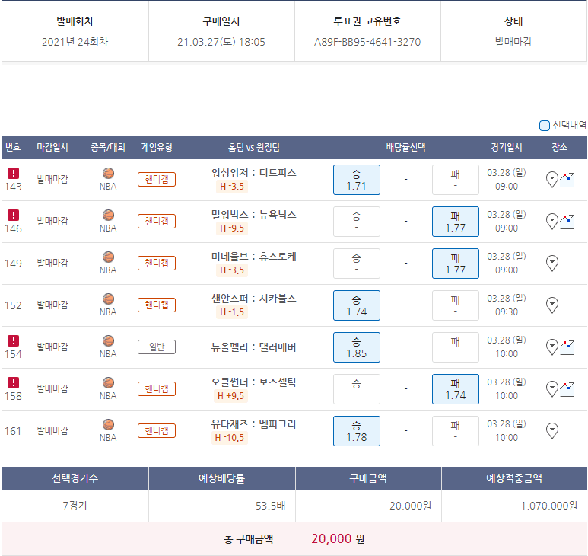Image resolution: width=588 pixels, height=556 pixels.
Task: Click the basketball NBA icon in row 152
Action: click(x=108, y=299)
